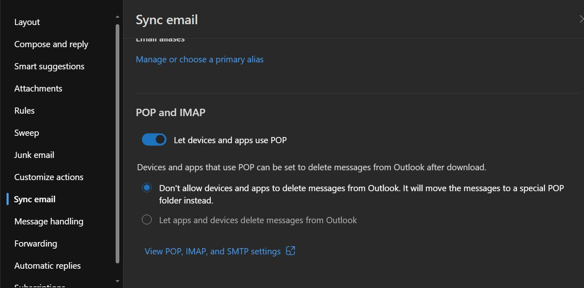Choose Let apps and devices delete messages option

point(146,219)
